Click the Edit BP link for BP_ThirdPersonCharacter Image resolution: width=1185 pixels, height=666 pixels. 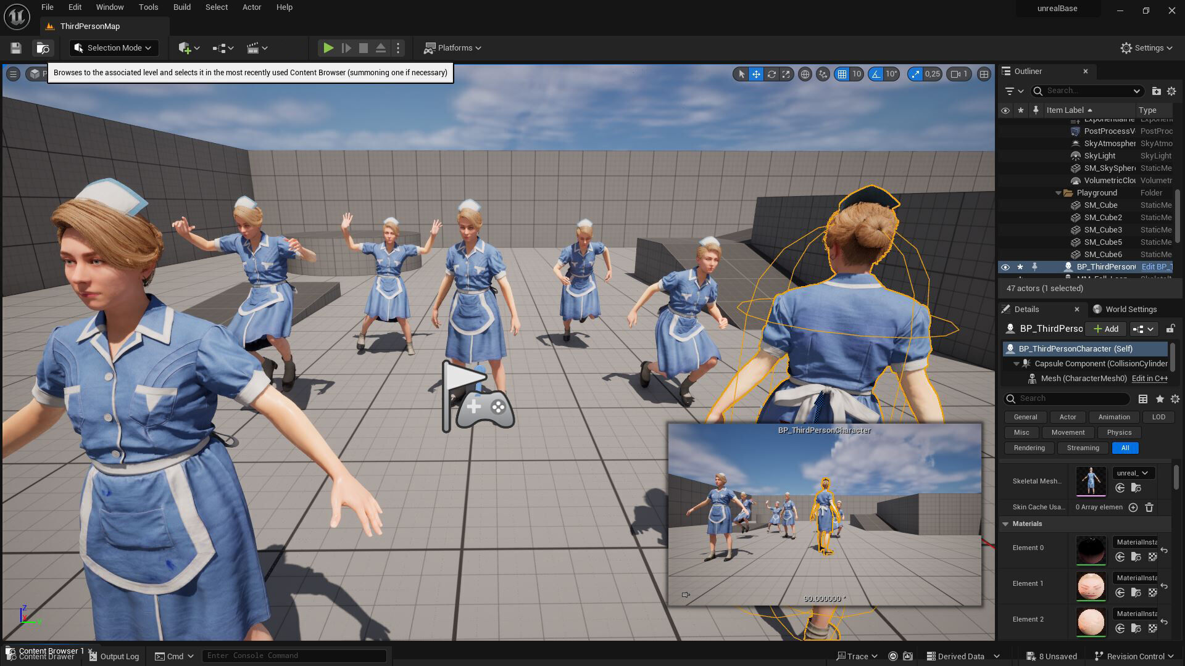(1157, 267)
